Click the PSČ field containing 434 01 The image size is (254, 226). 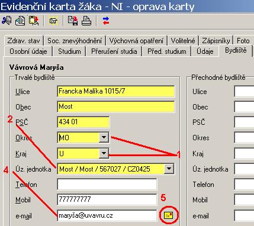[83, 122]
